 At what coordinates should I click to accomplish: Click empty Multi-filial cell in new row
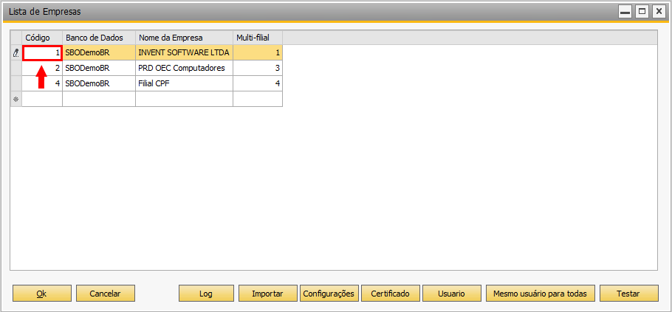[x=258, y=99]
